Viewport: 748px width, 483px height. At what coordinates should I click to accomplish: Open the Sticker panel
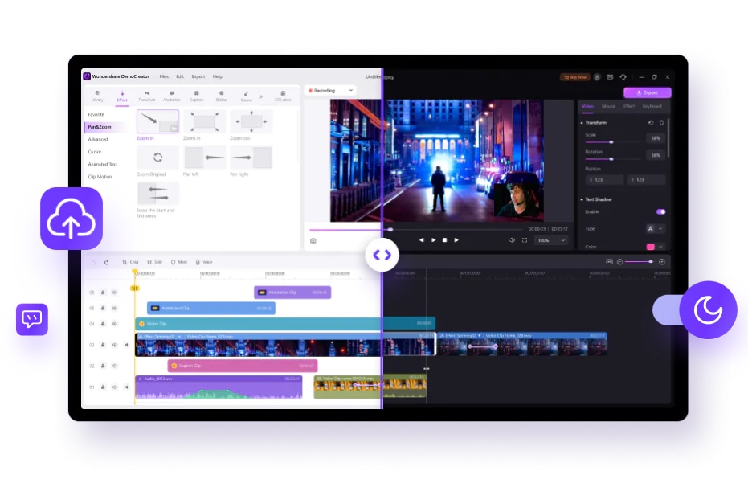(223, 96)
